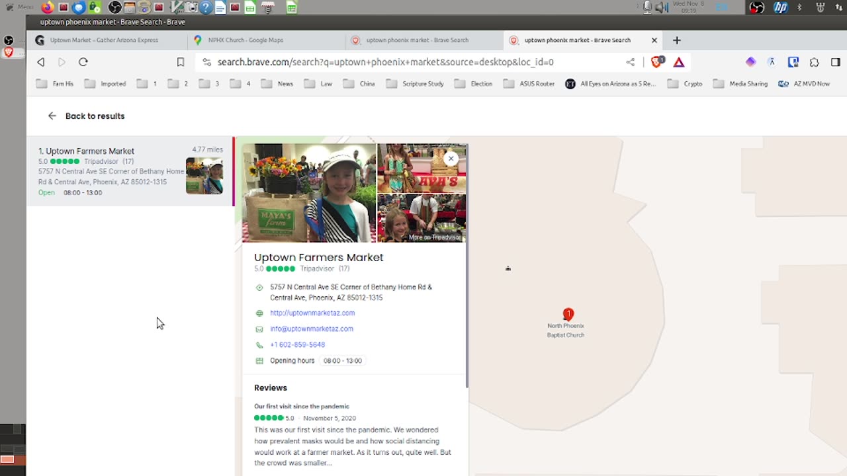Viewport: 847px width, 476px height.
Task: Close the Uptown Farmers Market info card
Action: pyautogui.click(x=451, y=159)
